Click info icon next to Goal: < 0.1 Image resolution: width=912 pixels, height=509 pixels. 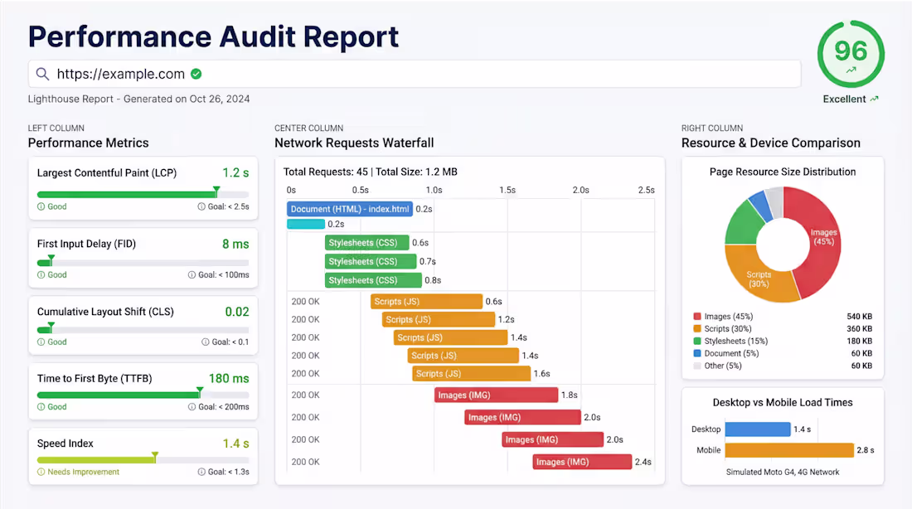pyautogui.click(x=205, y=342)
